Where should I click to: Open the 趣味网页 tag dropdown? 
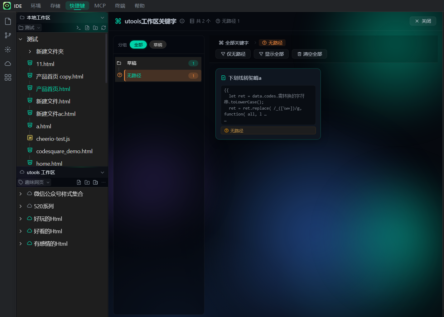(34, 182)
